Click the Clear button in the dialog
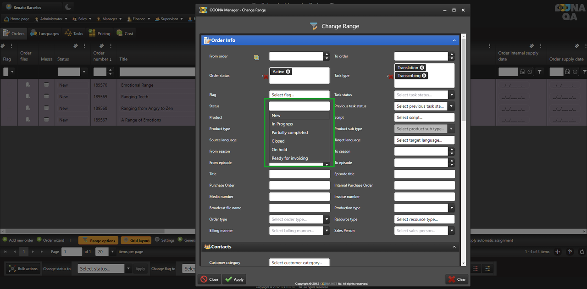 point(457,279)
